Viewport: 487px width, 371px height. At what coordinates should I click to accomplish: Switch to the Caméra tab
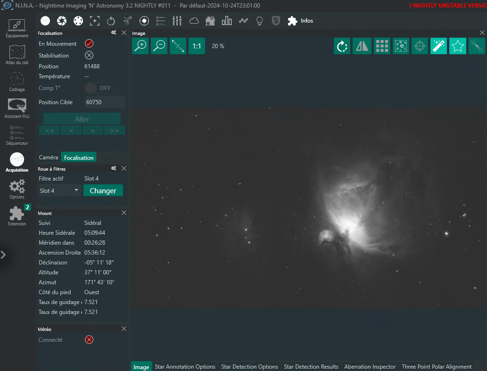(x=49, y=157)
